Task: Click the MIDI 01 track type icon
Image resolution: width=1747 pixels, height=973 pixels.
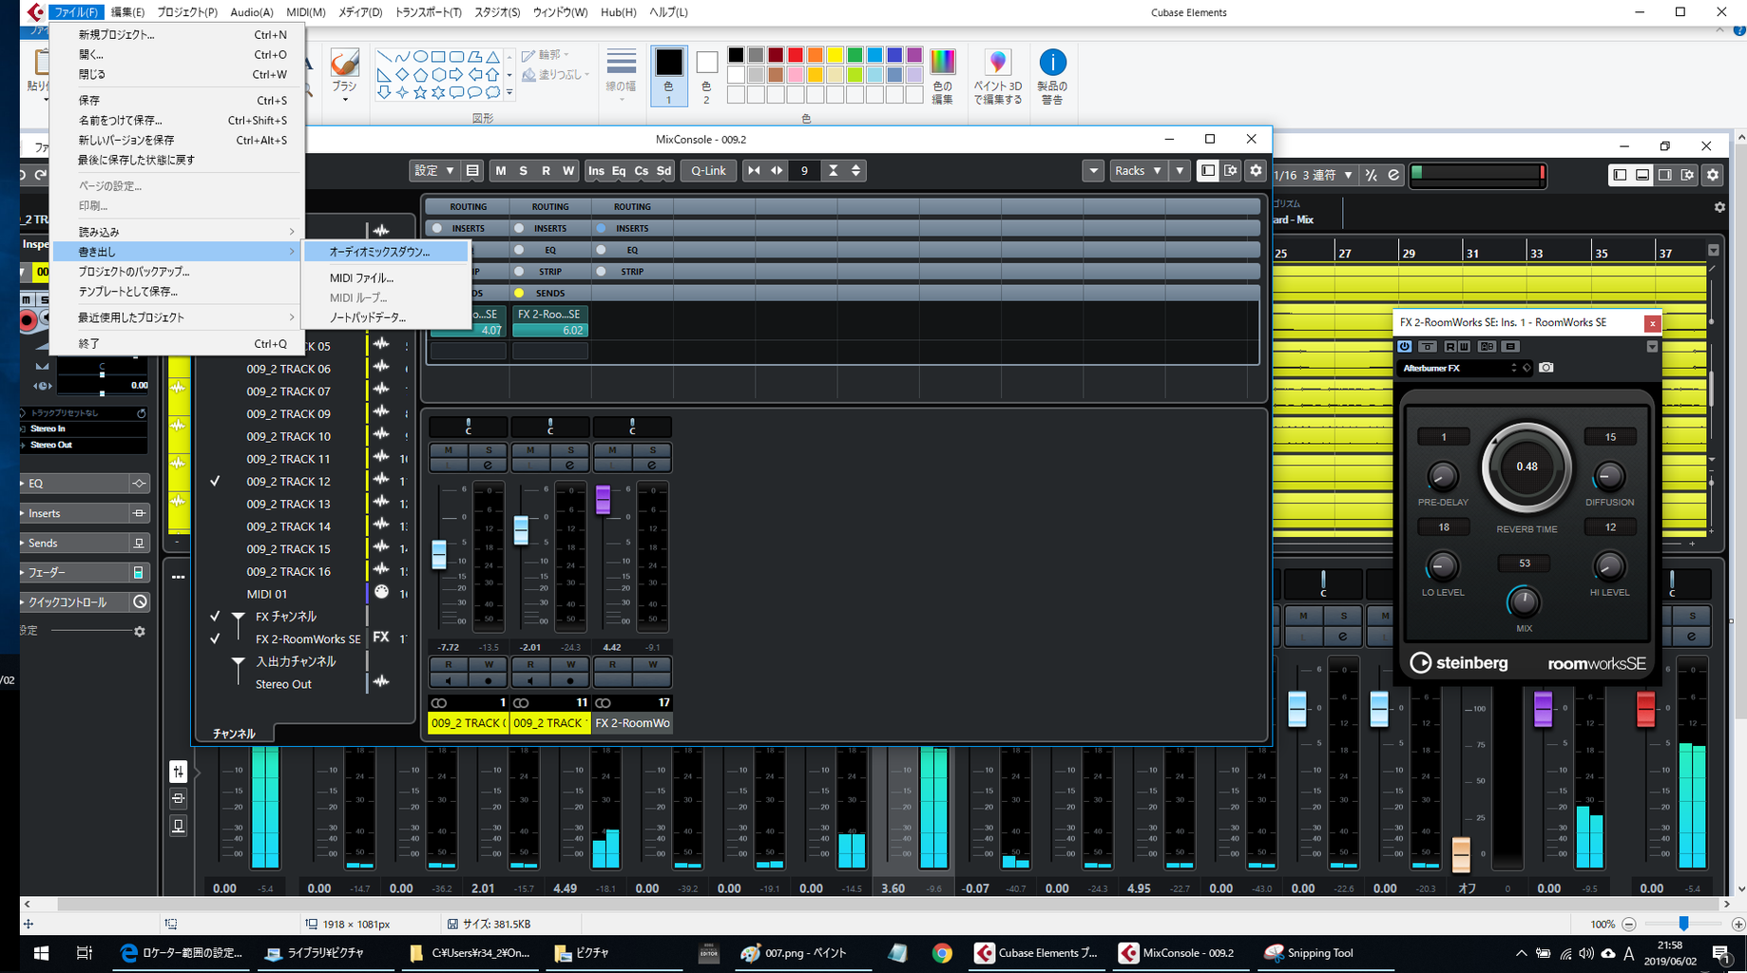Action: pos(381,592)
